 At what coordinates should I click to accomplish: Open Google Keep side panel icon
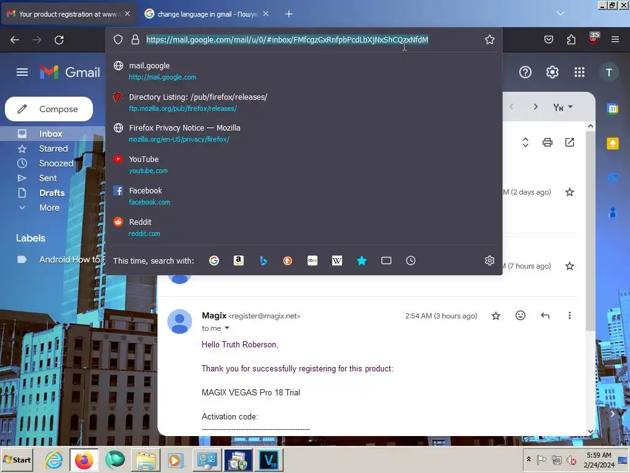point(612,144)
